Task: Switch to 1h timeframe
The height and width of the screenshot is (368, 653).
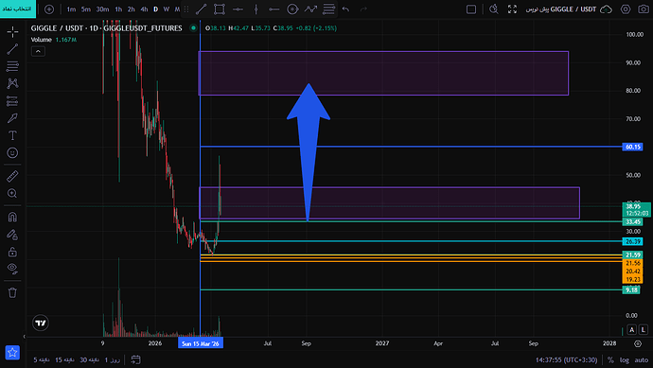Action: (118, 9)
